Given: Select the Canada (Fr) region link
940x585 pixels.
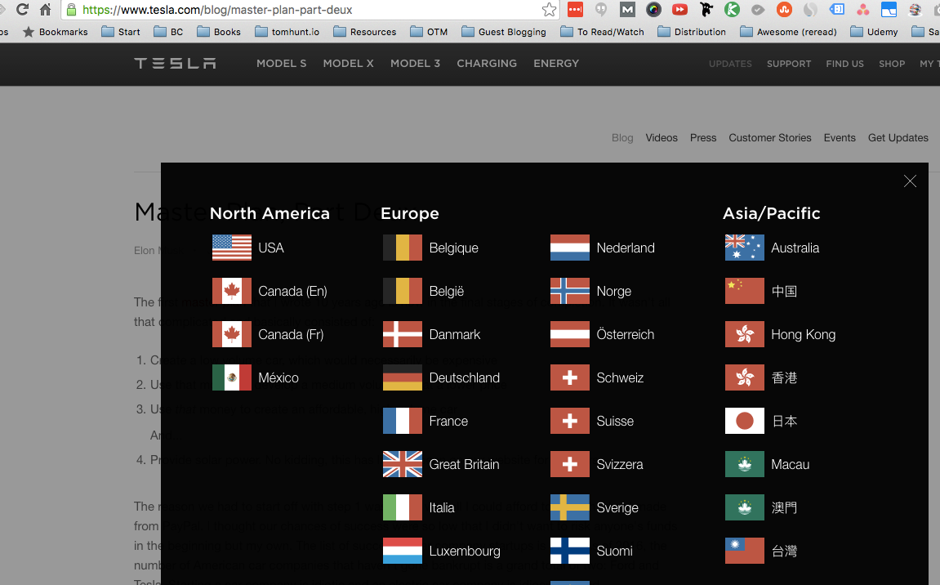Looking at the screenshot, I should [x=291, y=334].
